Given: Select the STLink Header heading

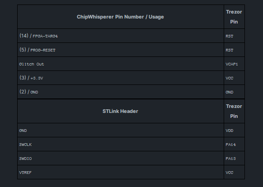Looking at the screenshot, I should click(121, 111).
